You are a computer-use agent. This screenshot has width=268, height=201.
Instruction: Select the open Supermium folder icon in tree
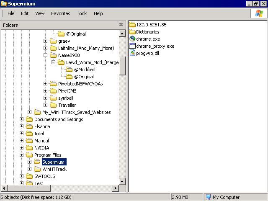[x=37, y=162]
